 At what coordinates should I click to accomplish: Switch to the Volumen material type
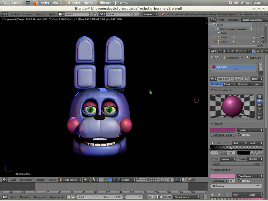243,84
